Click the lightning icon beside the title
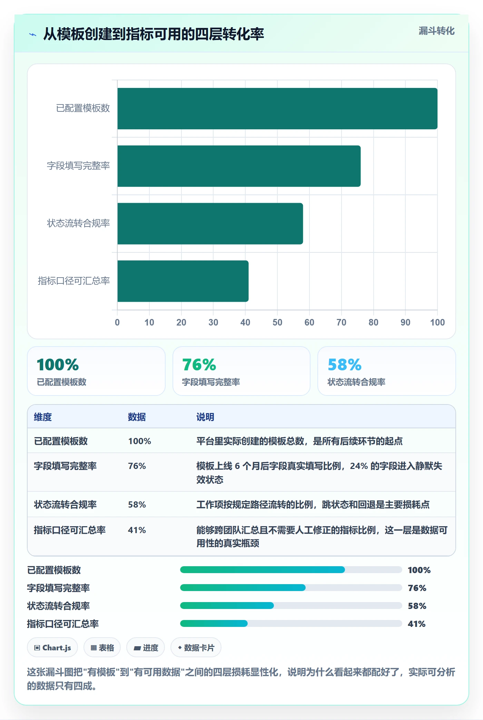Image resolution: width=483 pixels, height=720 pixels. [33, 34]
